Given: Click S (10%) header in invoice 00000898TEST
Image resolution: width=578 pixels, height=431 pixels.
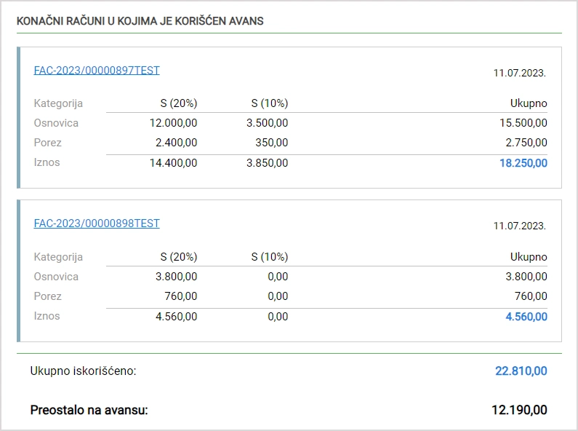Looking at the screenshot, I should pyautogui.click(x=270, y=257).
